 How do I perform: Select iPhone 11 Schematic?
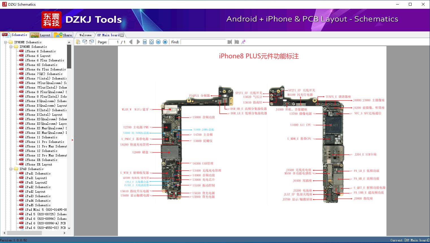coord(41,137)
